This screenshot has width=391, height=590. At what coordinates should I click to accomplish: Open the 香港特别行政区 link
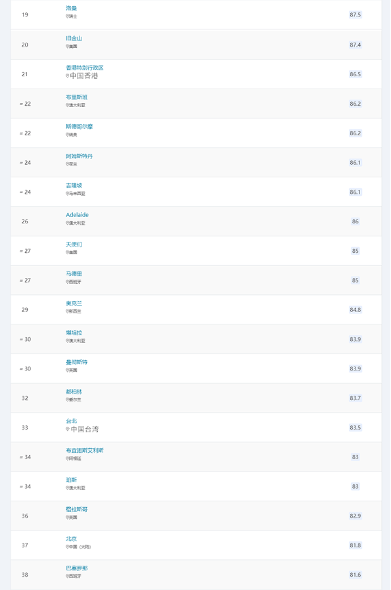coord(85,68)
